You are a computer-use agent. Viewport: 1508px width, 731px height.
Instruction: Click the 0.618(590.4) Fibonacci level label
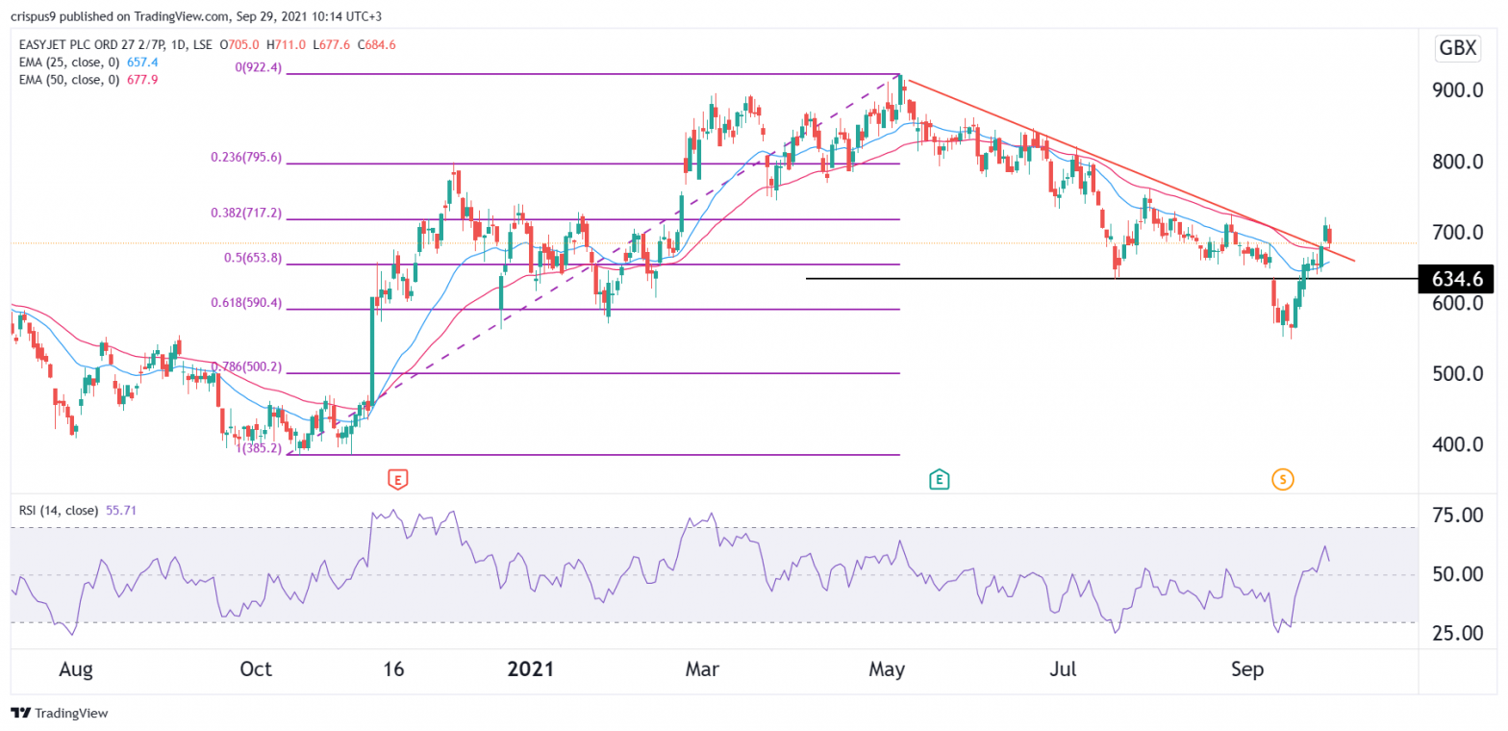[247, 303]
